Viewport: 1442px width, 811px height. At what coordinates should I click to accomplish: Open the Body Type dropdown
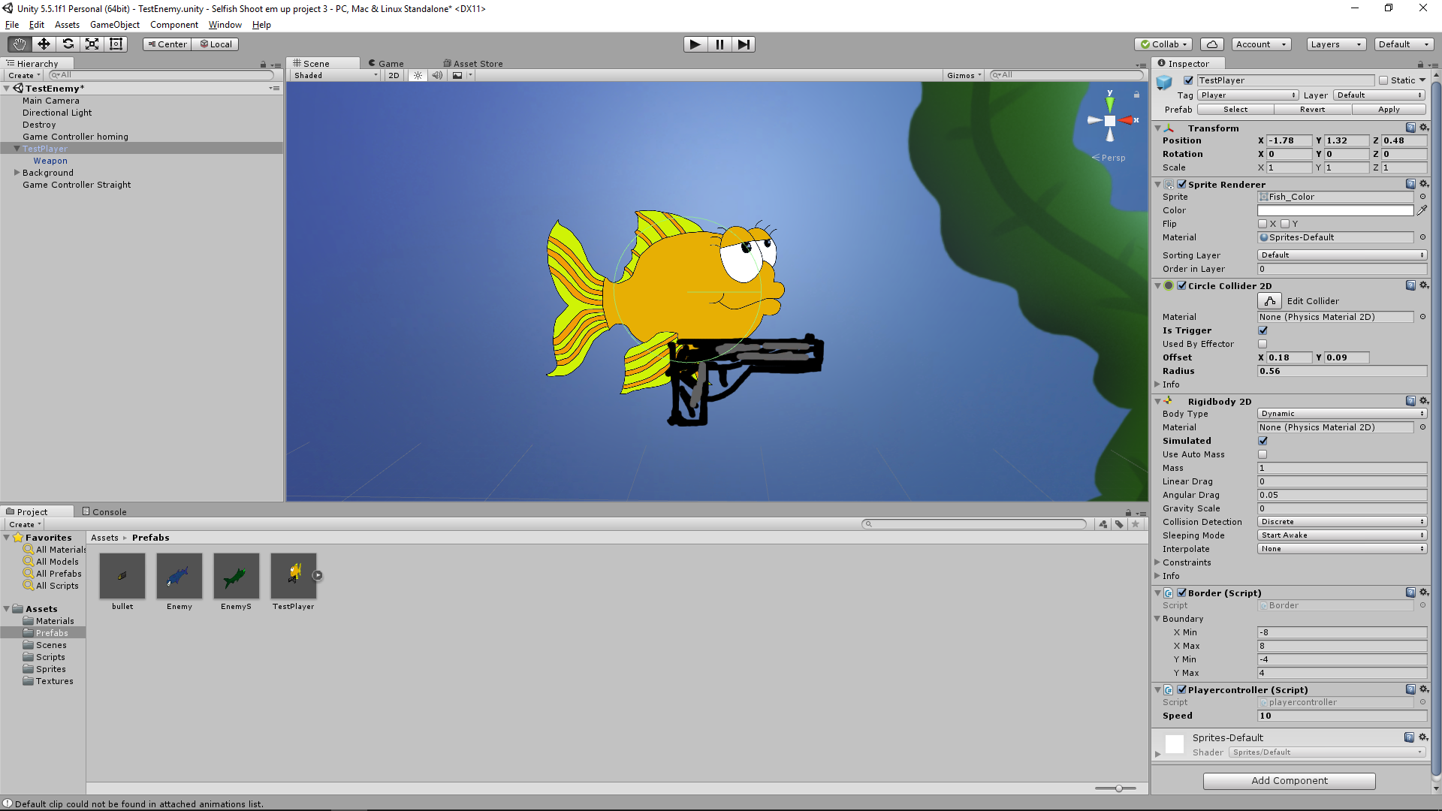[1341, 414]
